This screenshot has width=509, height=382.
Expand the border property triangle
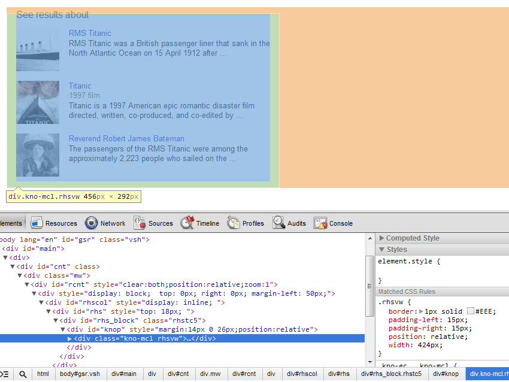click(421, 311)
